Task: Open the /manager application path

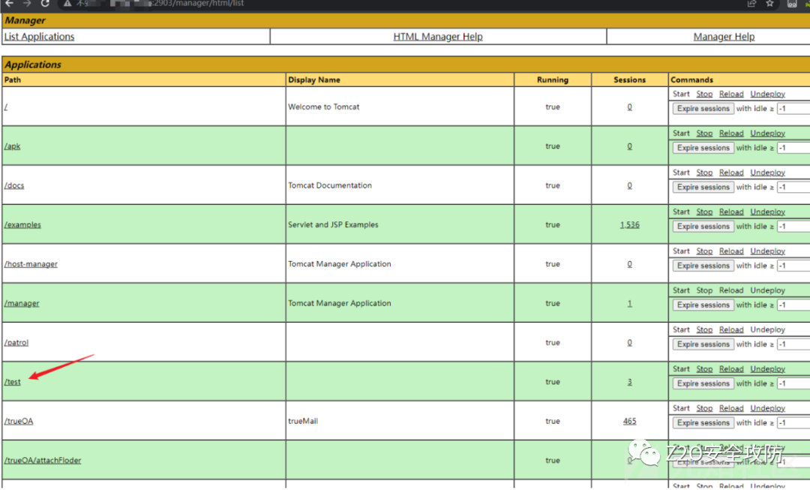Action: click(x=22, y=303)
